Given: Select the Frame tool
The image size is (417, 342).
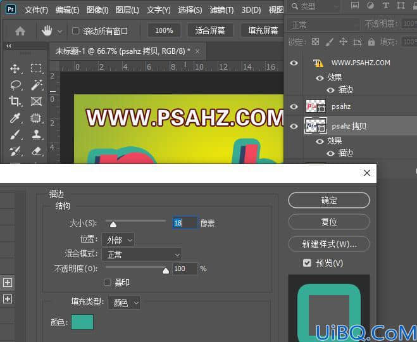Looking at the screenshot, I should (x=36, y=101).
